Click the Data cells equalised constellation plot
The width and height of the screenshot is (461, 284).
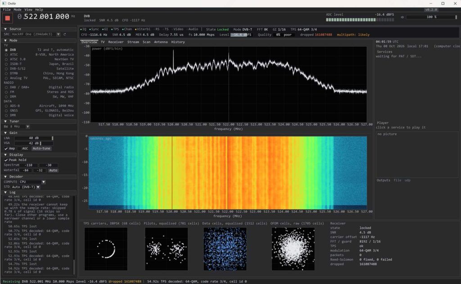pyautogui.click(x=225, y=249)
